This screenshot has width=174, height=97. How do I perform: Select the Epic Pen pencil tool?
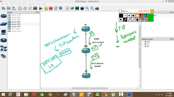coord(125,20)
